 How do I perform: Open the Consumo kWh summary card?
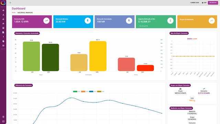point(32,22)
